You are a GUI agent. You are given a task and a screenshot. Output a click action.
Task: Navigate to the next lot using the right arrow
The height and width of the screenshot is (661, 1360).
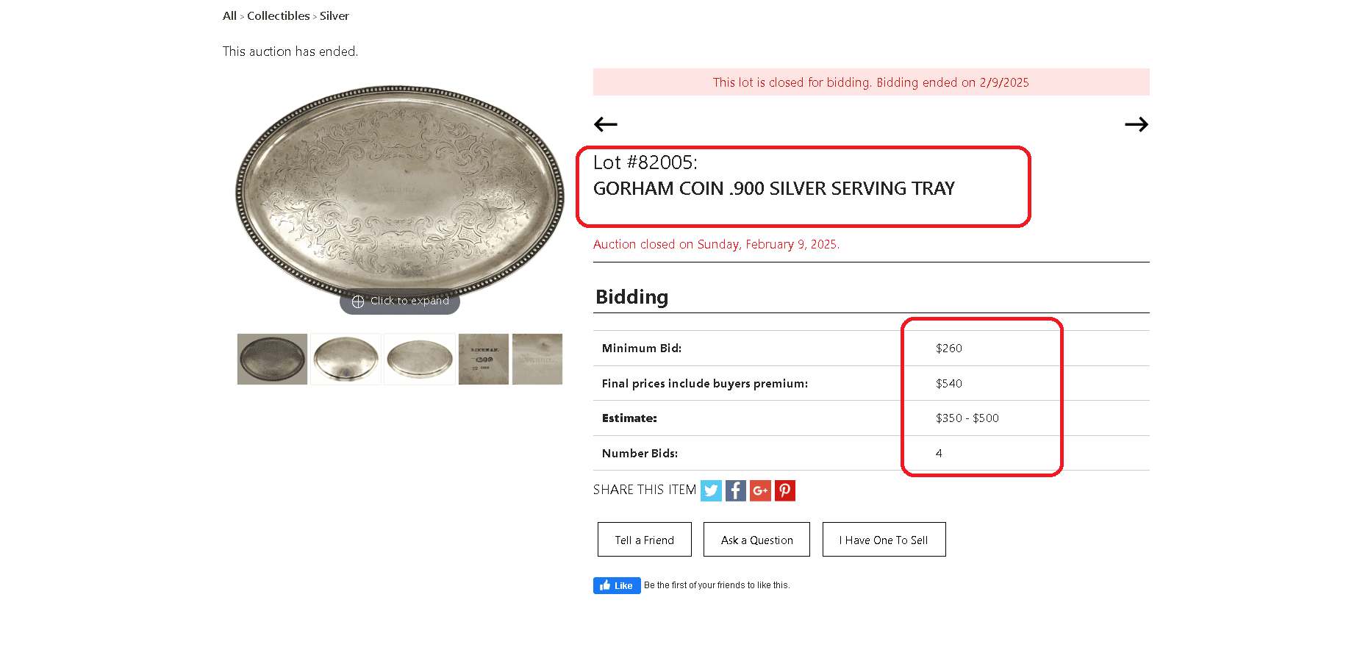tap(1137, 124)
